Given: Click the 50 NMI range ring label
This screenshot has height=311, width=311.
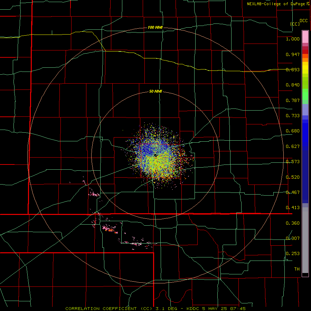Looking at the screenshot, I should pyautogui.click(x=155, y=92).
